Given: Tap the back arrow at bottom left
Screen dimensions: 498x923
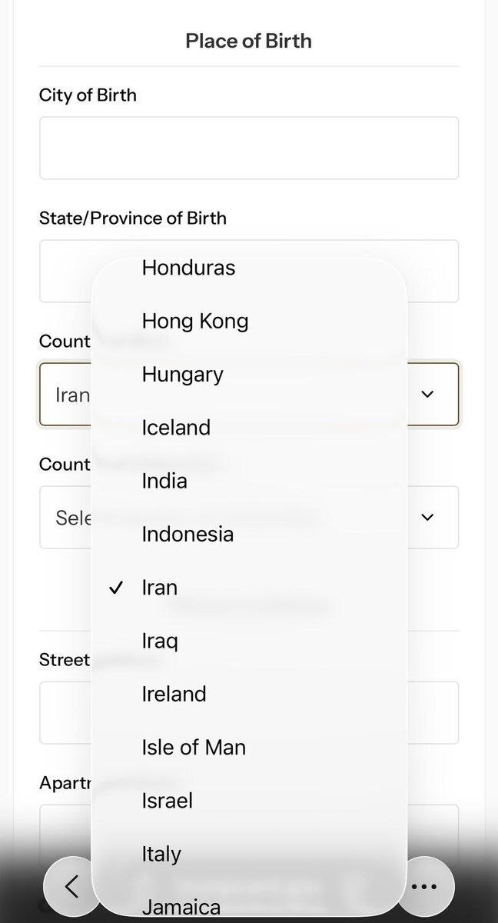Looking at the screenshot, I should [71, 886].
